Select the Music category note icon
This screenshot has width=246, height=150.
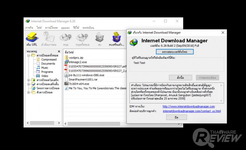tap(38, 68)
